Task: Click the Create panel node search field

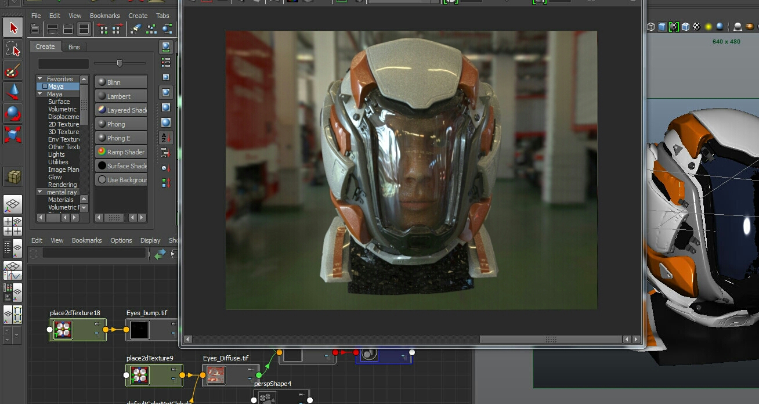Action: tap(63, 64)
